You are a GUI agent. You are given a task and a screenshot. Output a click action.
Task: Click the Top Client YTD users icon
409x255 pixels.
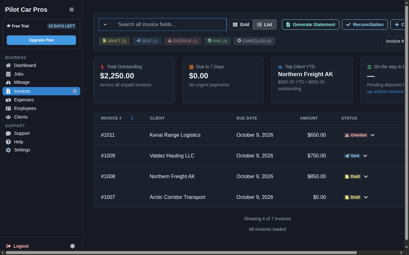pyautogui.click(x=280, y=67)
